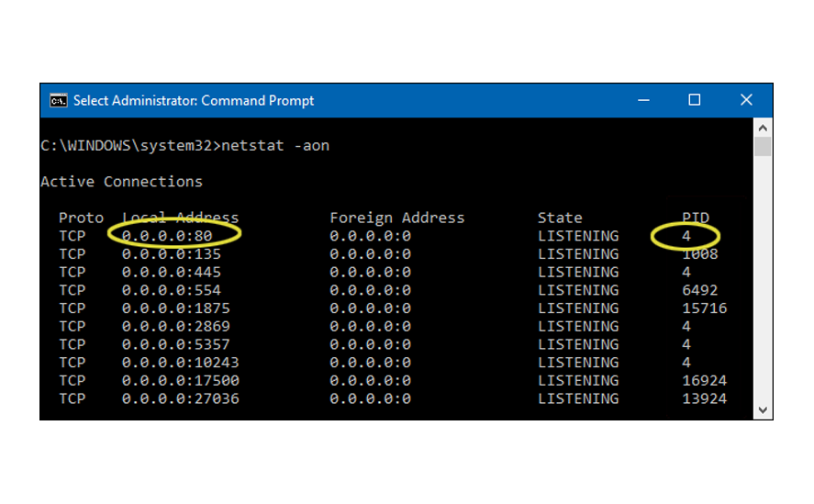
Task: Click PID 4 in the port 80 row
Action: 686,236
